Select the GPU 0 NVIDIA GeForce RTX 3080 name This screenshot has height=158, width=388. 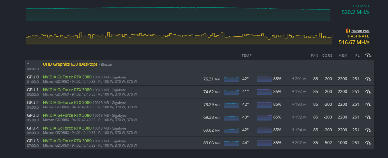pos(67,77)
